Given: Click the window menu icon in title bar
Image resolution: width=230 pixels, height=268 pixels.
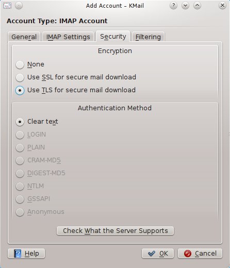Looking at the screenshot, I should (x=7, y=6).
